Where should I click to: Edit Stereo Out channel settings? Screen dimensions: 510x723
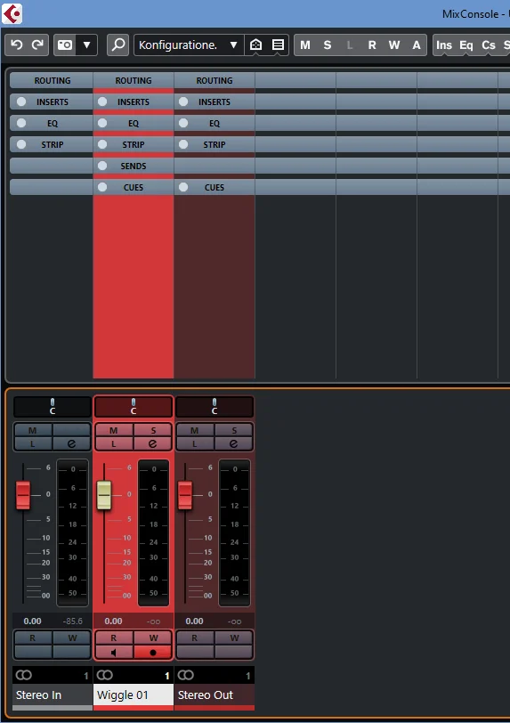pyautogui.click(x=234, y=443)
